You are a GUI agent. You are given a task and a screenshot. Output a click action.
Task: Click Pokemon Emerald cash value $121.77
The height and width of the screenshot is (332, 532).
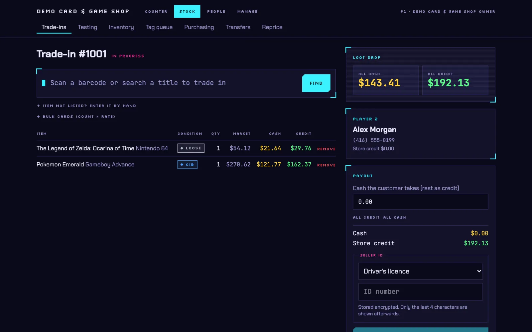pyautogui.click(x=269, y=165)
